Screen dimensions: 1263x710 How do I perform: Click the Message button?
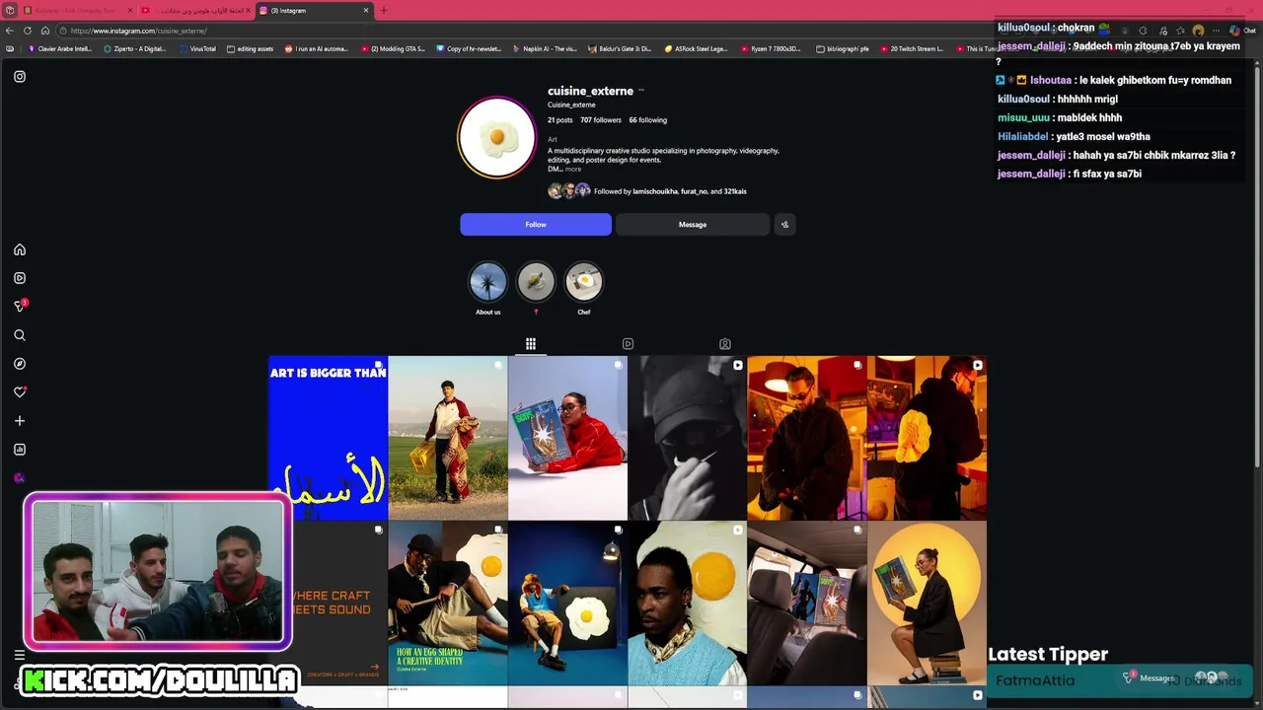[693, 225]
